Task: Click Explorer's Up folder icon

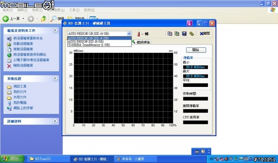Action: coord(43,18)
